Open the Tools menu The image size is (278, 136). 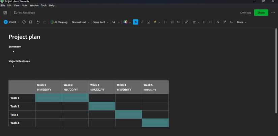(x=44, y=5)
